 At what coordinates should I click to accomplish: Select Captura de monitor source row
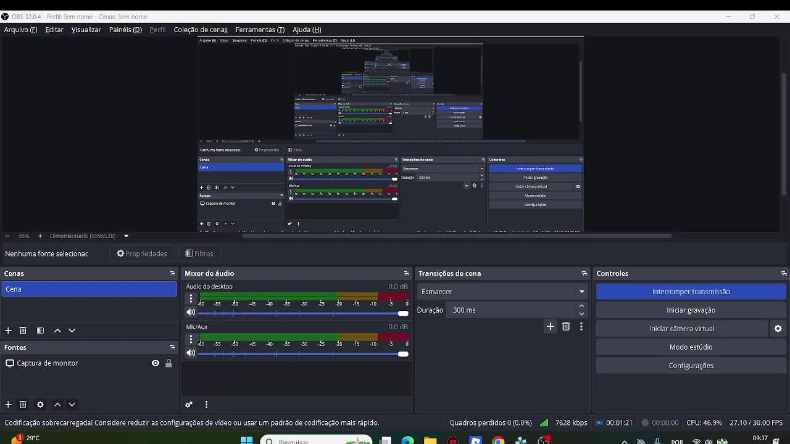(89, 363)
